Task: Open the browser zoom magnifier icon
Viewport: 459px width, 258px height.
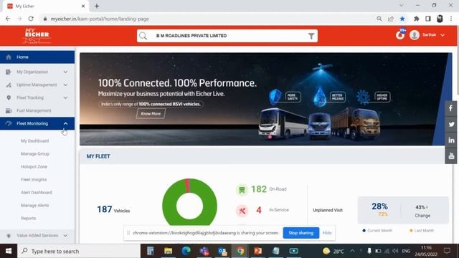Action: [x=379, y=19]
